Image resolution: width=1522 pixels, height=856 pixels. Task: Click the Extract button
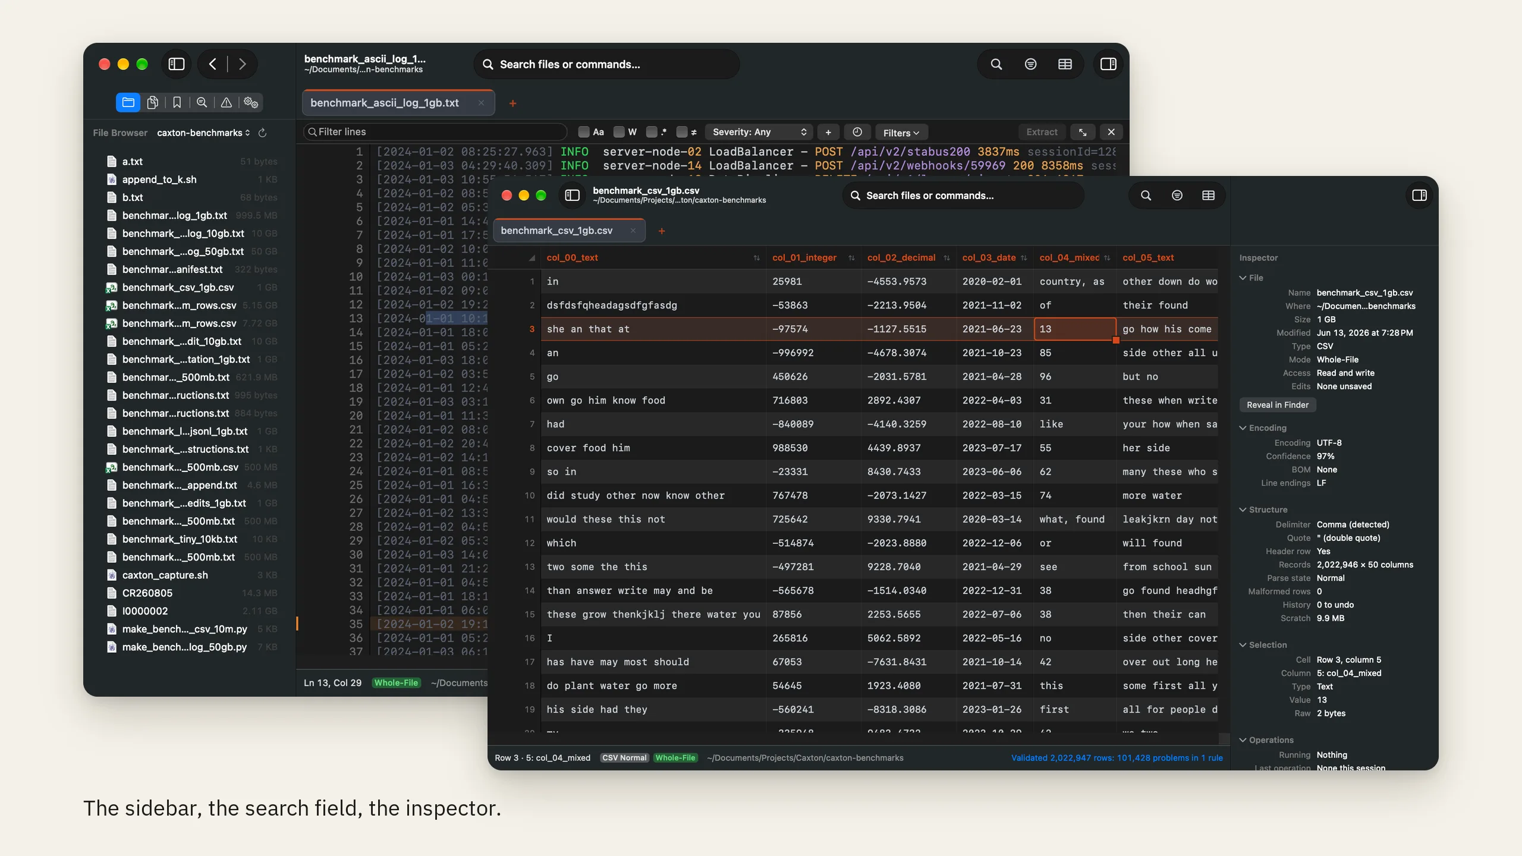(1042, 132)
